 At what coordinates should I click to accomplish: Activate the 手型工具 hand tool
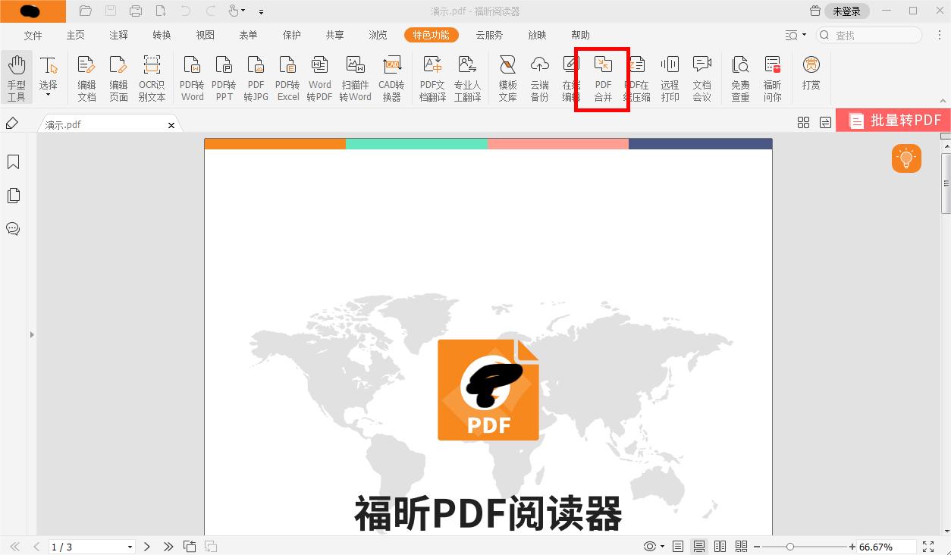pos(17,76)
